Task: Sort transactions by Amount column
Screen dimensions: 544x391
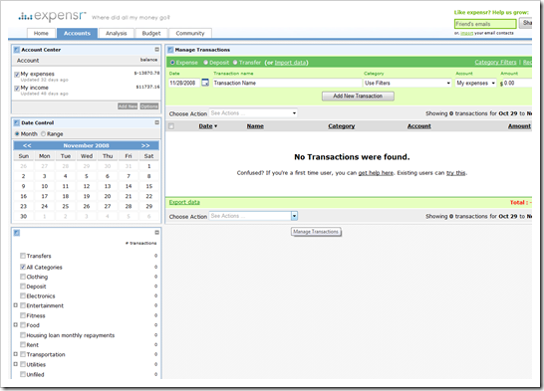Action: [519, 126]
